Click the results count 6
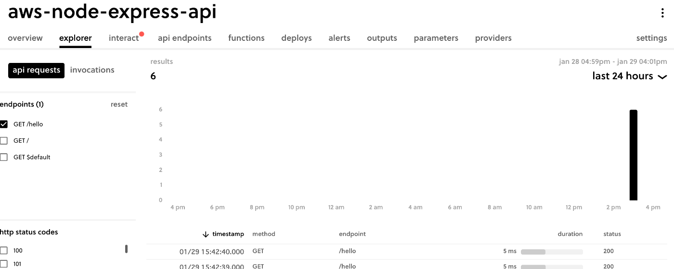Image resolution: width=674 pixels, height=269 pixels. point(153,76)
